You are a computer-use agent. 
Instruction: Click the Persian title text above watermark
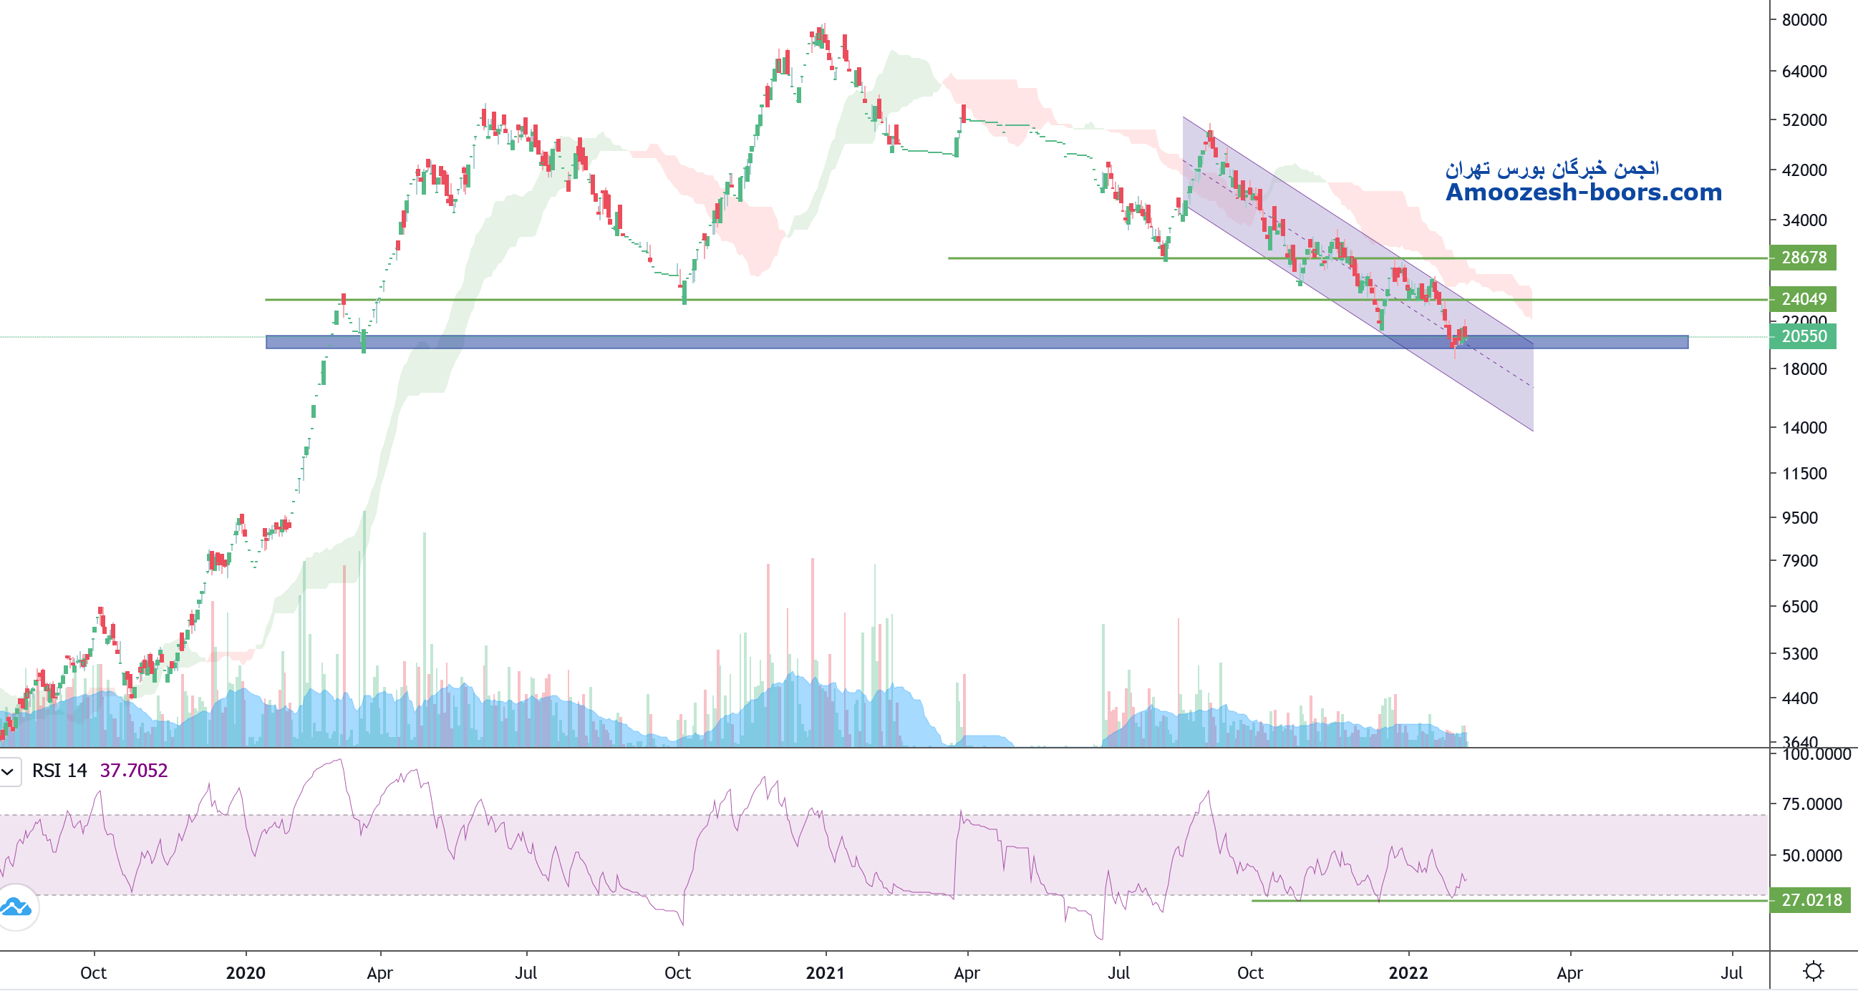(1552, 169)
